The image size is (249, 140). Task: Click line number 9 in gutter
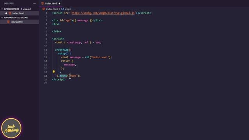(46, 42)
